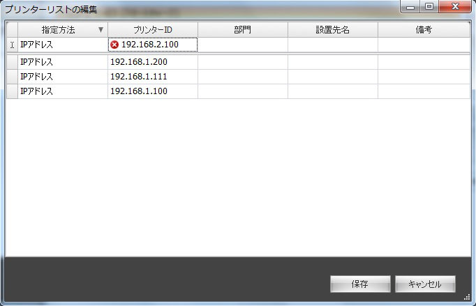Close the プリンターリストの編集 dialog
Image resolution: width=476 pixels, height=306 pixels.
point(454,7)
